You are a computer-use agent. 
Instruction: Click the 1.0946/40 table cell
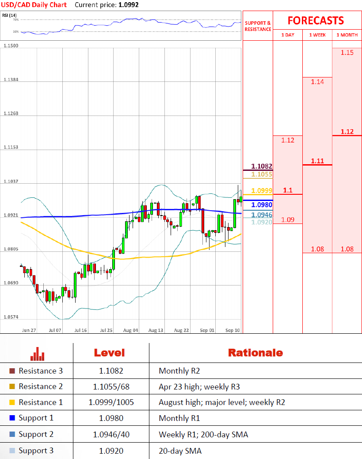[x=111, y=434]
